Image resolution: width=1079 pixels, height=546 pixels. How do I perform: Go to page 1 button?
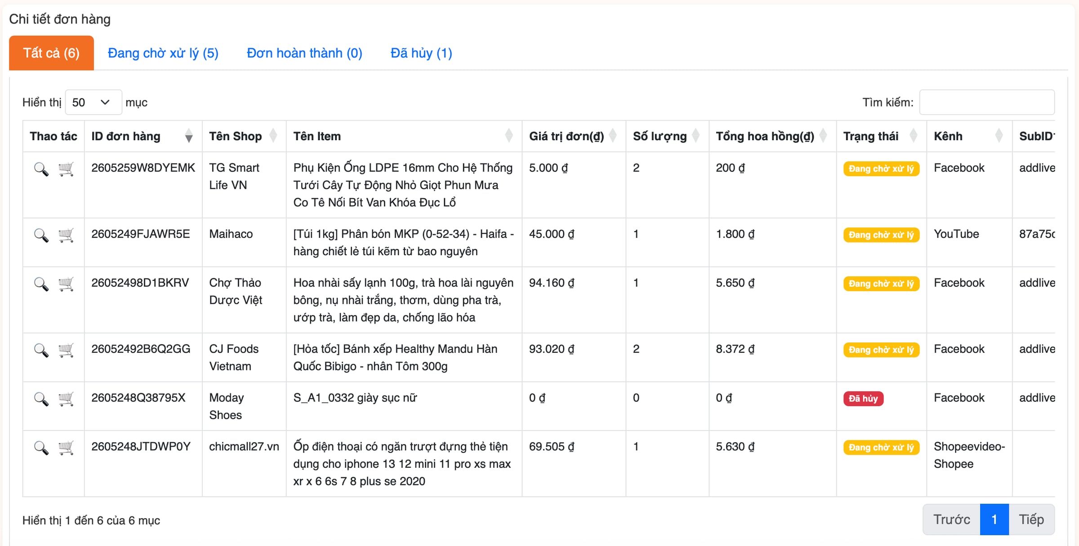(x=994, y=519)
